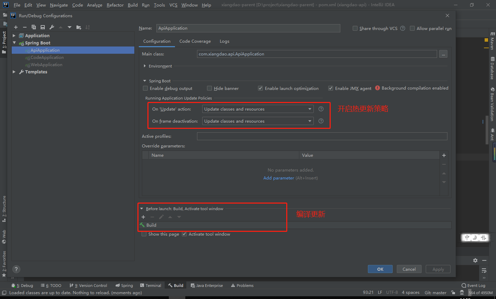Click the plus icon to add override parameter
The image size is (496, 299).
tap(444, 155)
